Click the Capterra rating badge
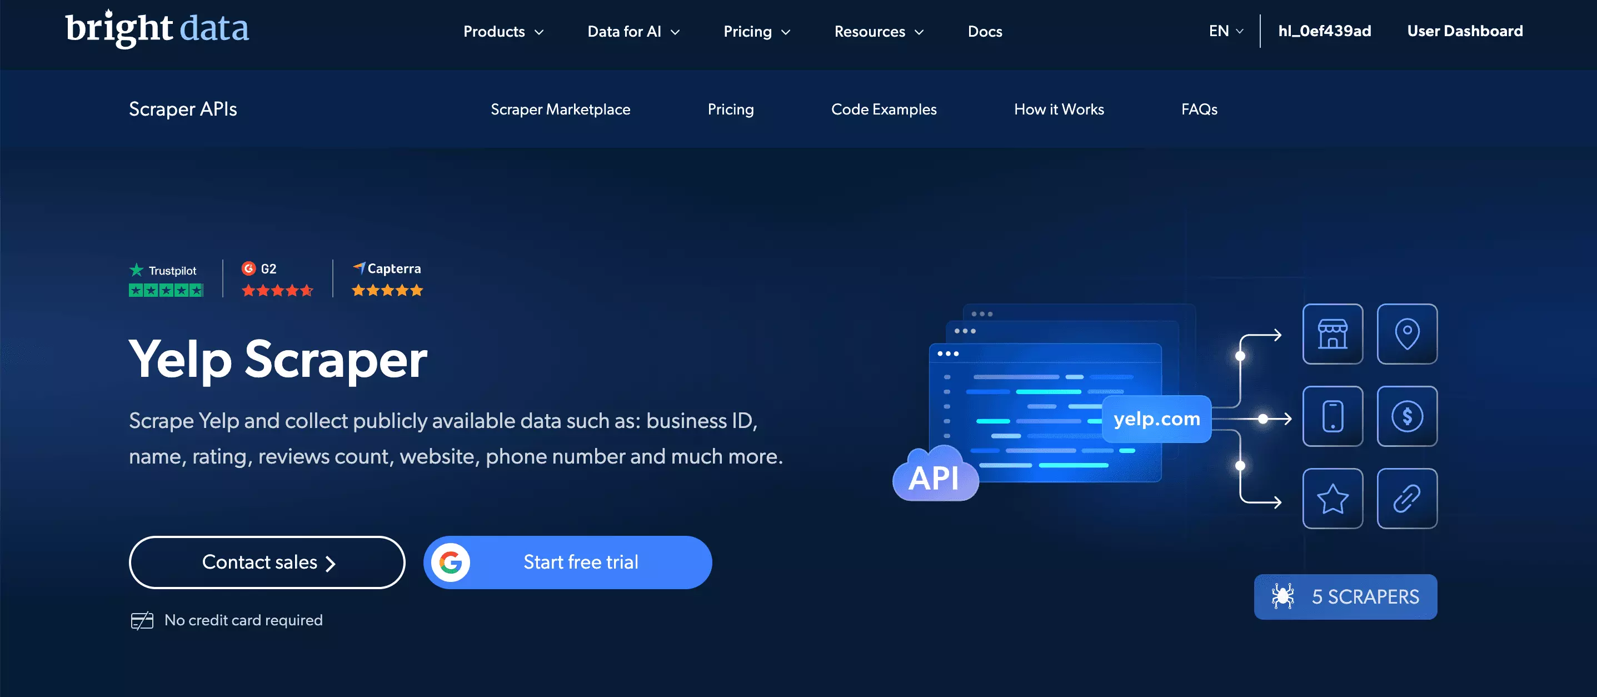Image resolution: width=1597 pixels, height=697 pixels. pos(387,279)
